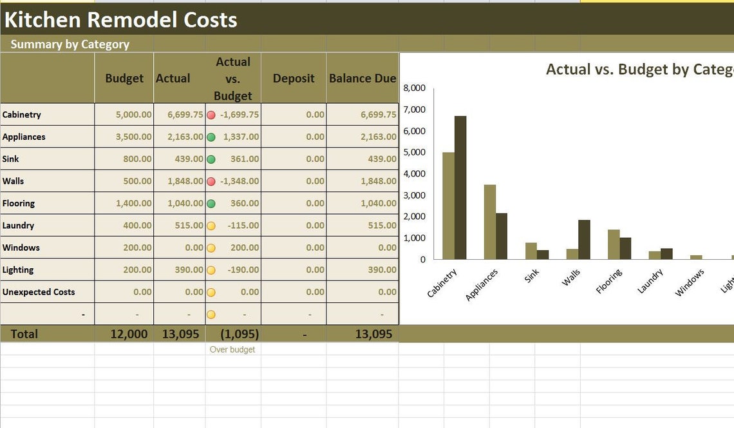This screenshot has height=428, width=734.
Task: Select the 'Actual vs. Budget' column header
Action: point(232,78)
